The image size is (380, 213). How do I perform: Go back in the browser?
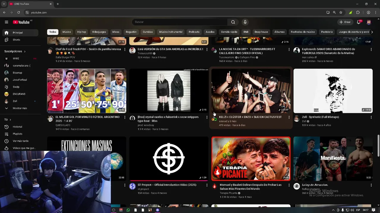[4, 12]
